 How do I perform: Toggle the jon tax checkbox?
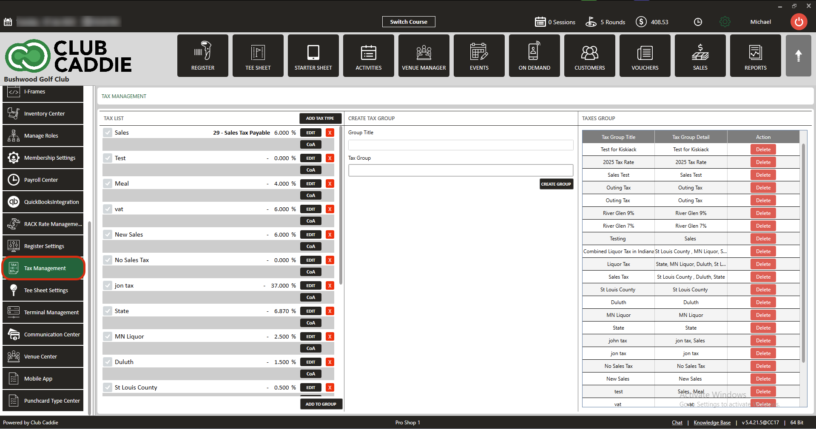point(108,285)
